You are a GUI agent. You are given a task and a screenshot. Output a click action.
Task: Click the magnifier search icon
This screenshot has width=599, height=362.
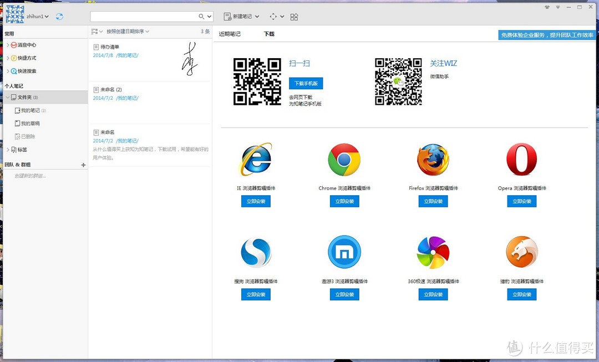[201, 17]
